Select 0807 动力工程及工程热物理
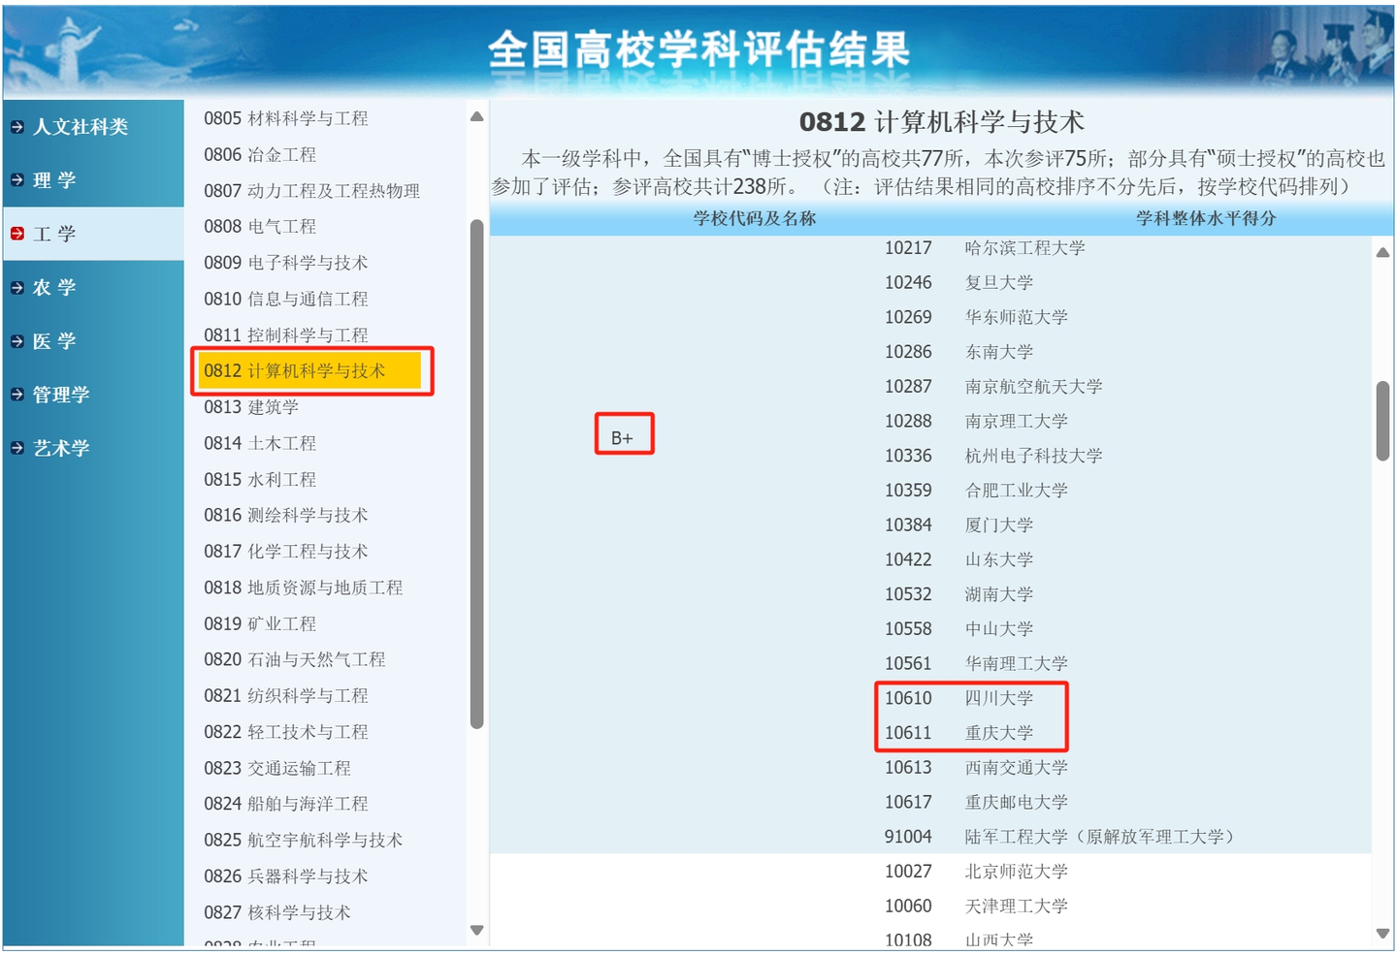Screen dimensions: 1397x955 tap(312, 191)
